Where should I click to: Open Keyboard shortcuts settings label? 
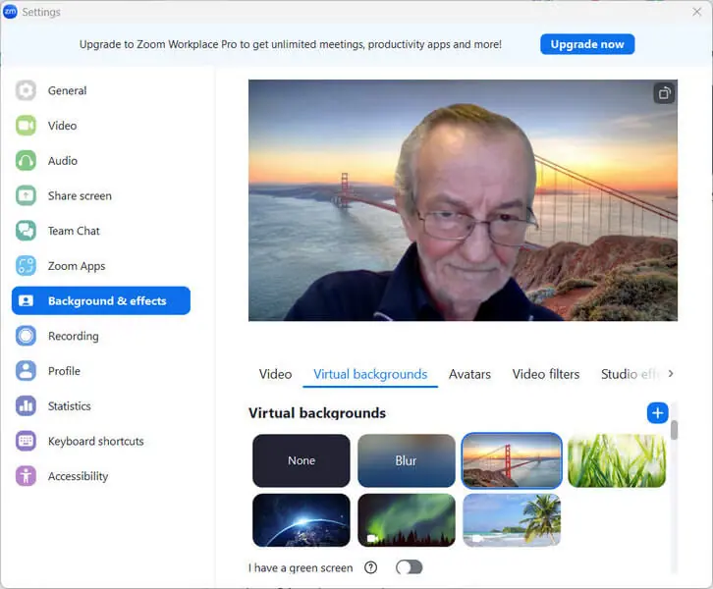(x=96, y=441)
